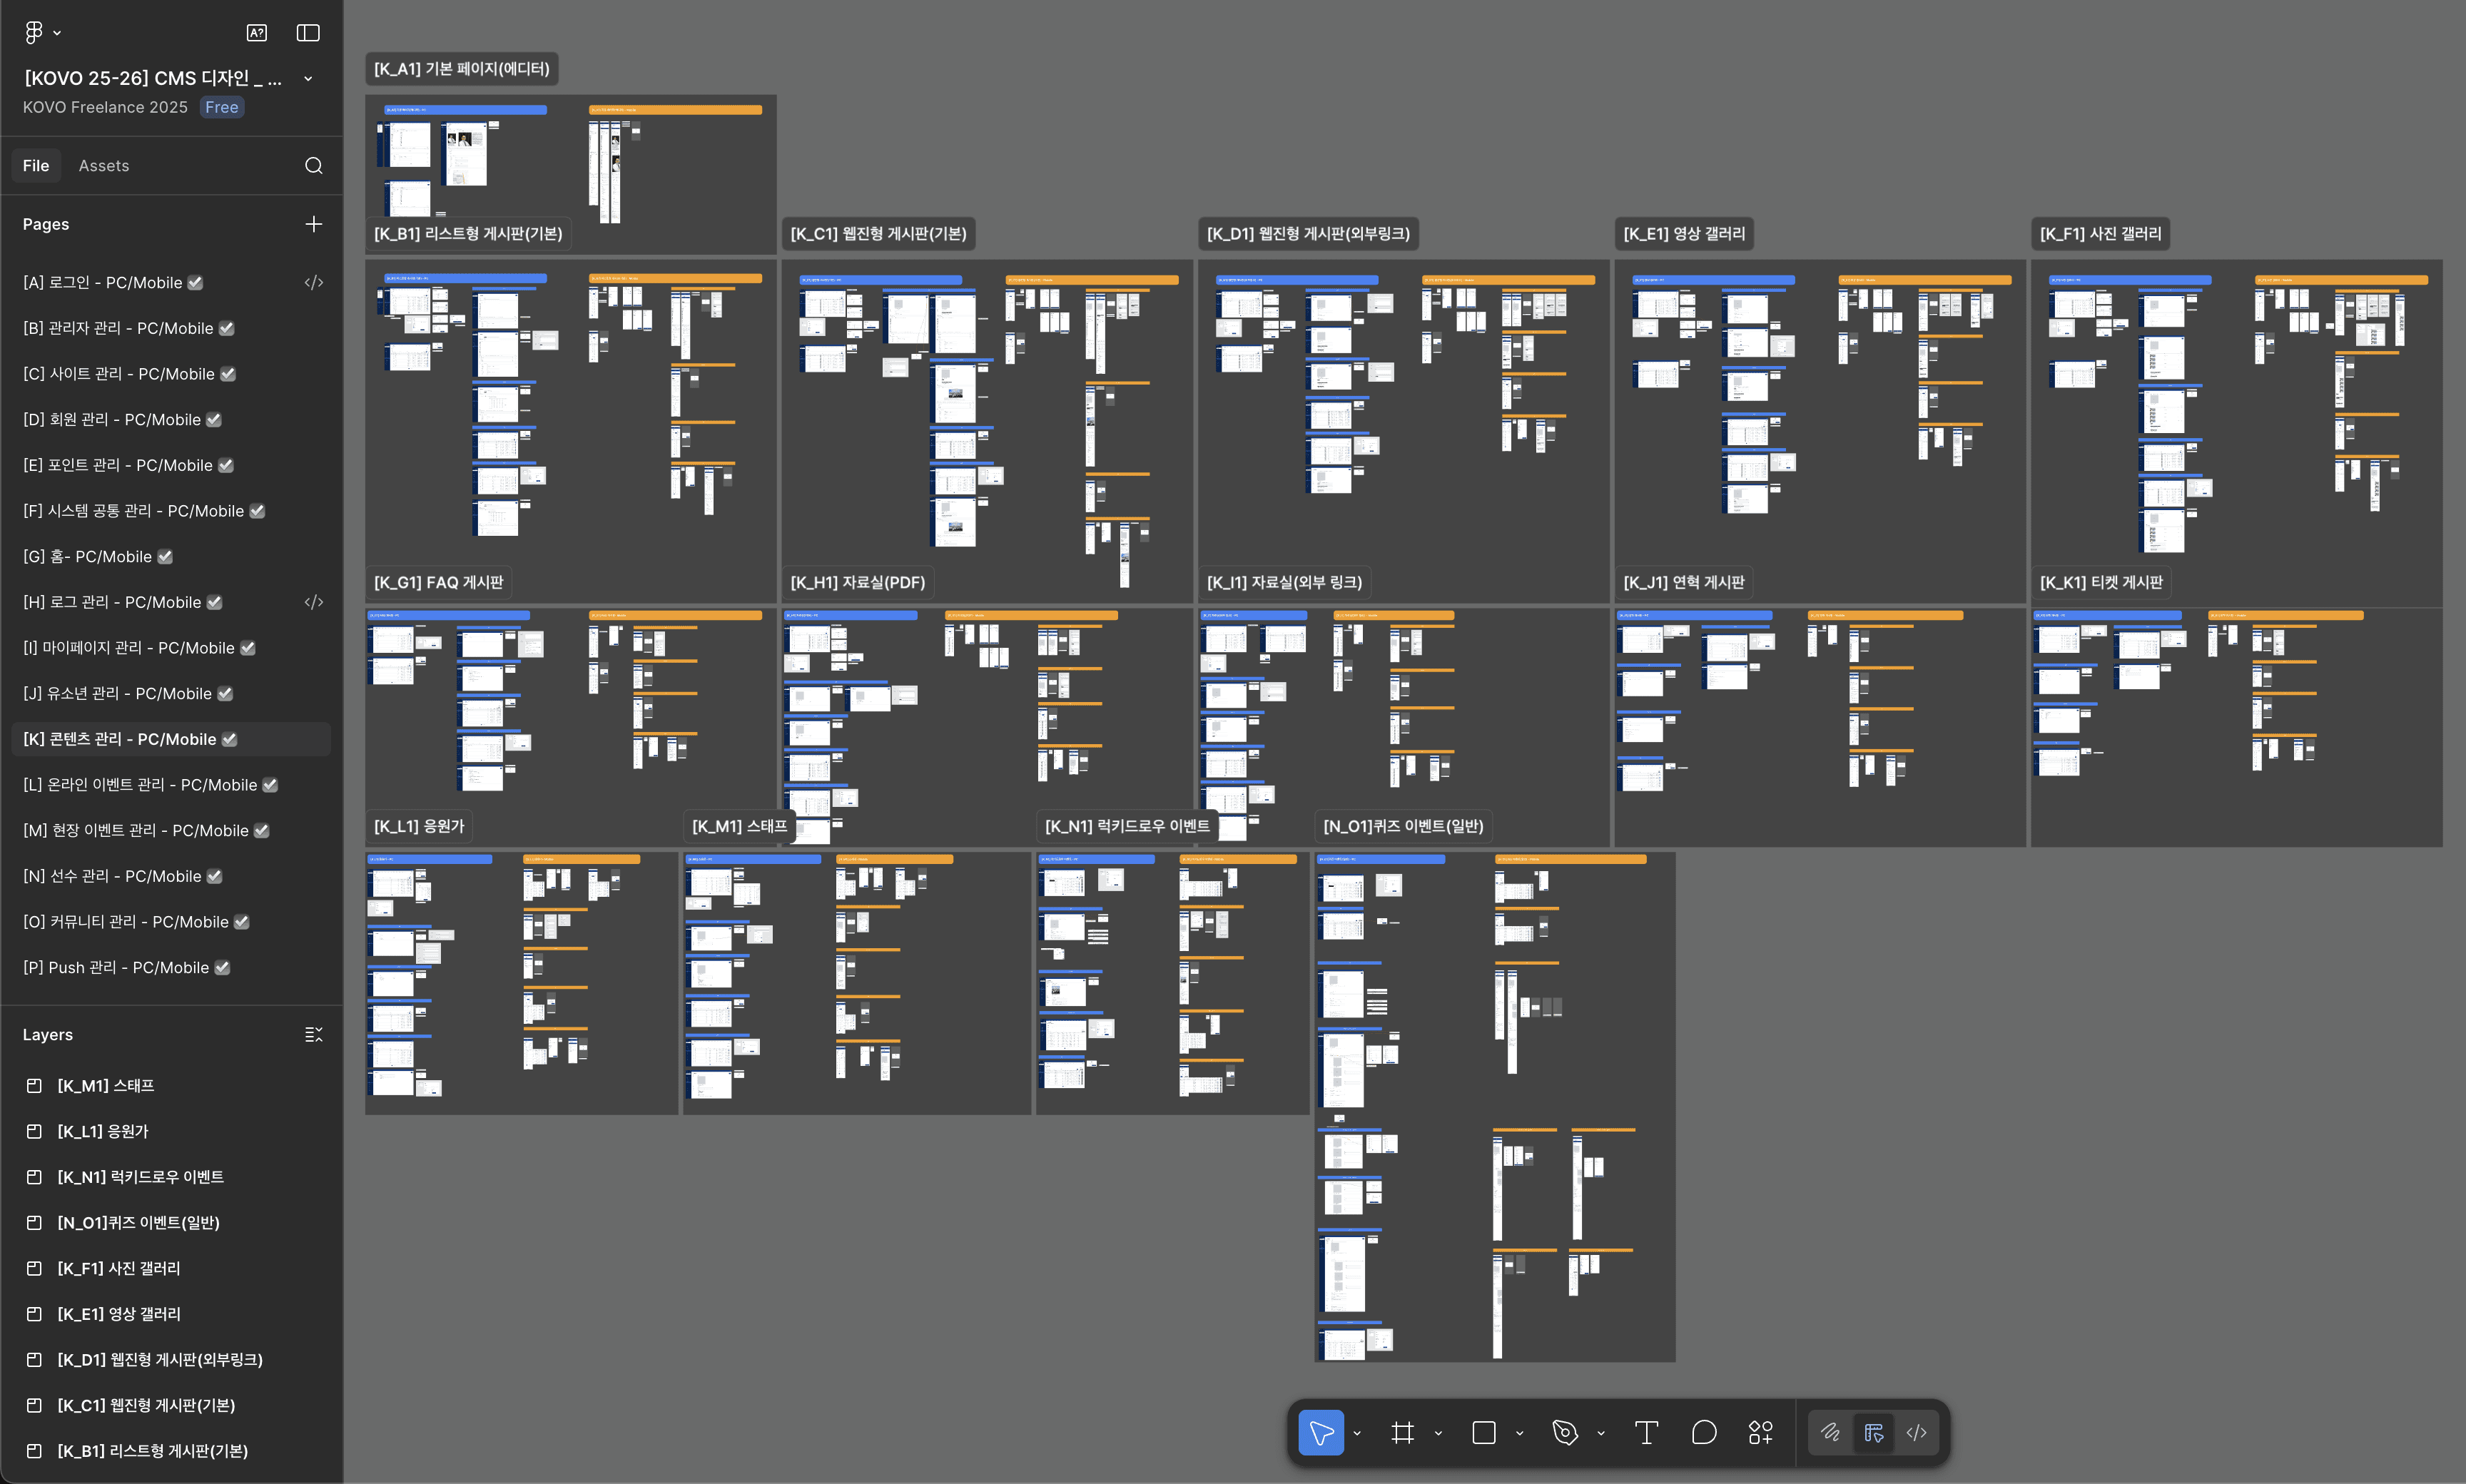Expand file name dropdown chevron

click(x=308, y=79)
